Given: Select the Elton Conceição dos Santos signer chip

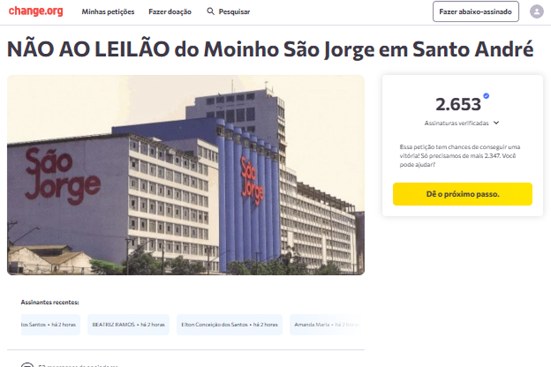Looking at the screenshot, I should point(230,324).
